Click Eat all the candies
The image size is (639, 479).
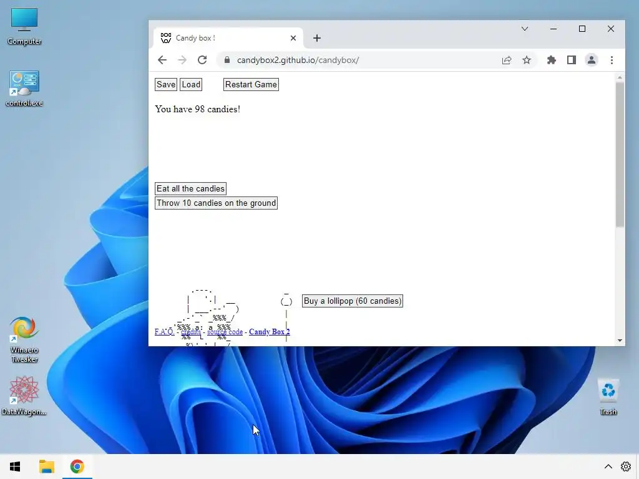click(190, 188)
